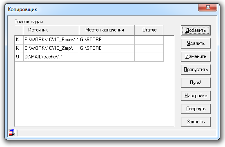Image resolution: width=225 pixels, height=147 pixels.
Task: Select the E:\WORK\1C\1C_Zarp\ source row
Action: (89, 48)
